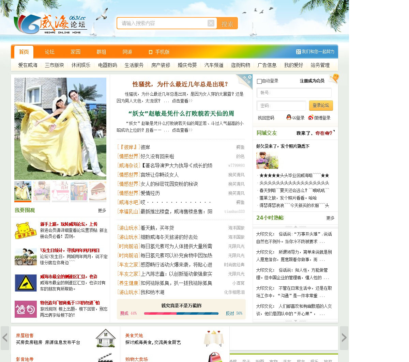This screenshot has height=362, width=409.
Task: Focus the 帐号 input field
Action: point(294,93)
